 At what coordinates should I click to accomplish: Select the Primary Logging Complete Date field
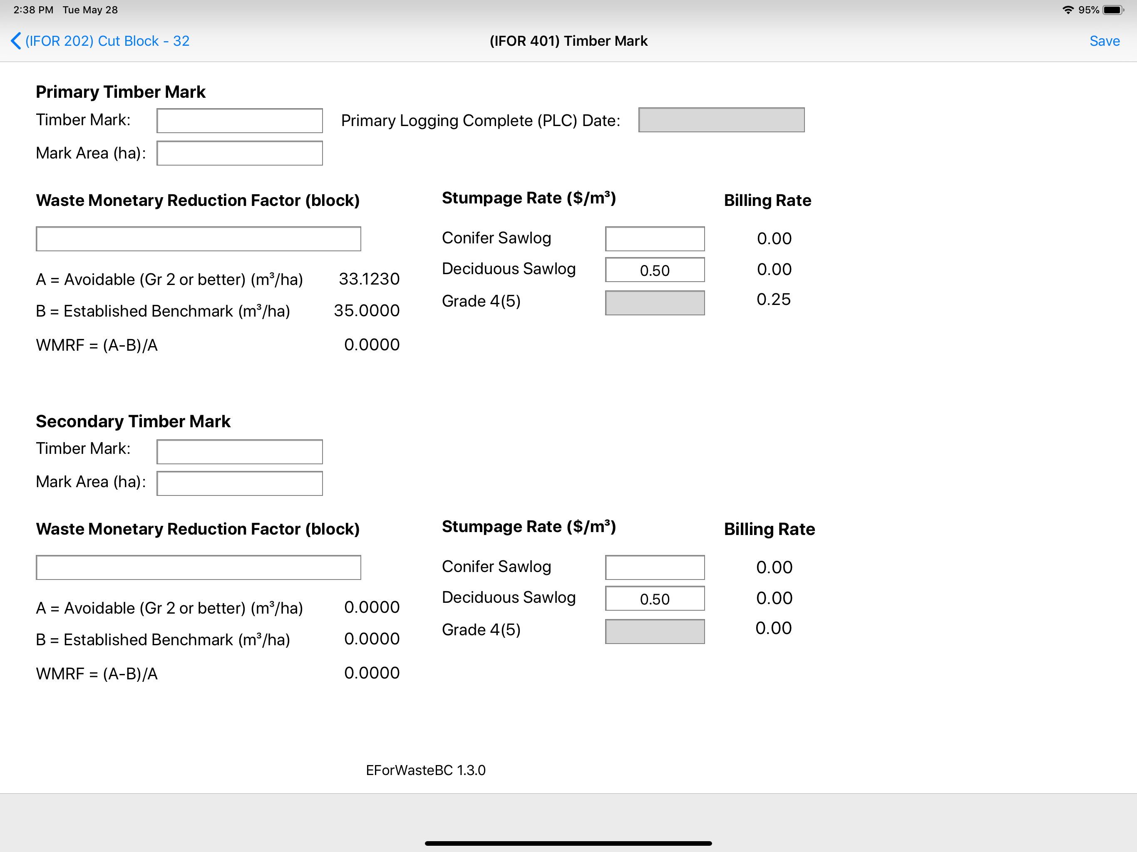click(721, 120)
